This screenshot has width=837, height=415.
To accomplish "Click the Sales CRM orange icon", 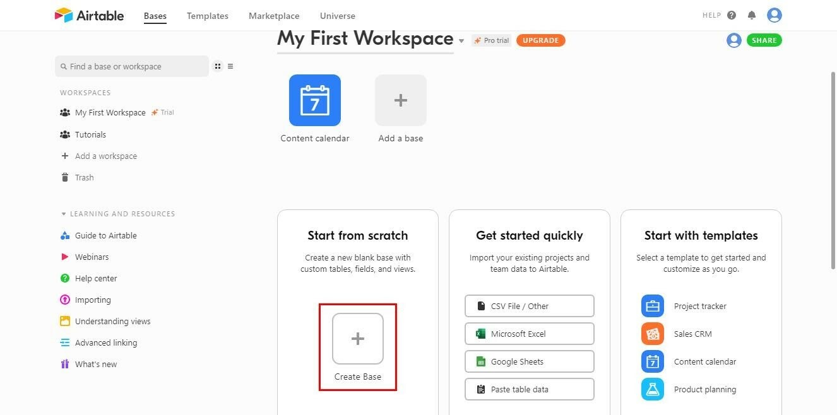I will pyautogui.click(x=653, y=334).
